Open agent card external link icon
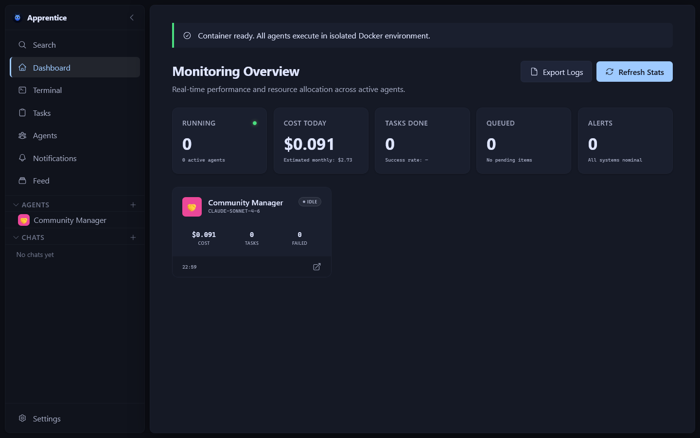Screen dimensions: 700x438 pos(317,267)
